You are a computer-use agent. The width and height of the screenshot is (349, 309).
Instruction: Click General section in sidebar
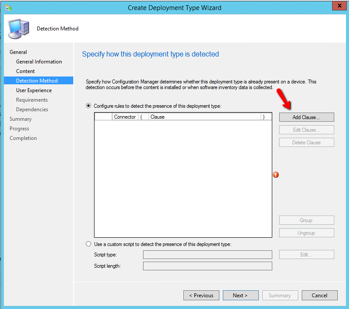(x=18, y=52)
